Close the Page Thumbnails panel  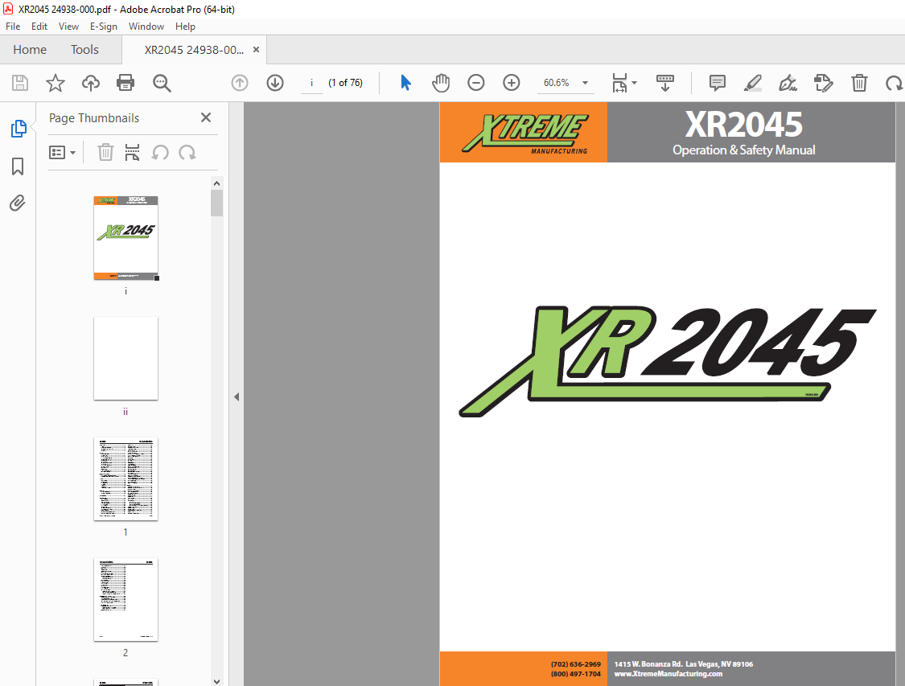click(x=206, y=117)
